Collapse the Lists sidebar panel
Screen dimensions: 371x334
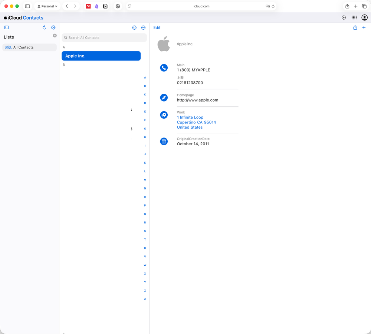click(7, 28)
